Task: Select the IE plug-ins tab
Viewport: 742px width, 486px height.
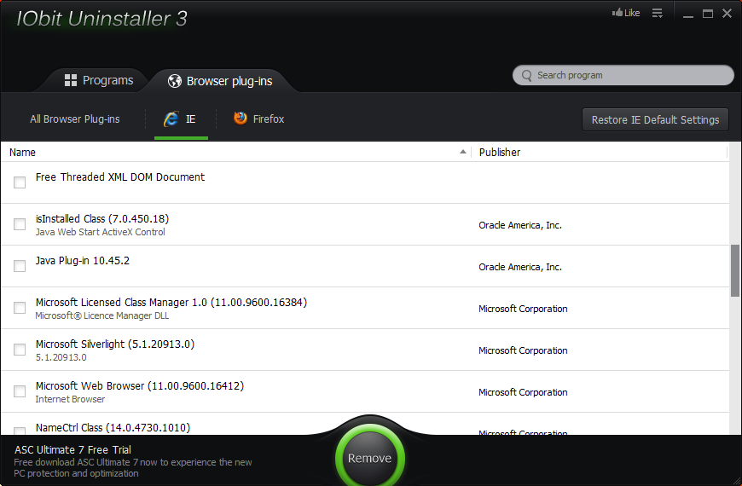Action: point(182,119)
